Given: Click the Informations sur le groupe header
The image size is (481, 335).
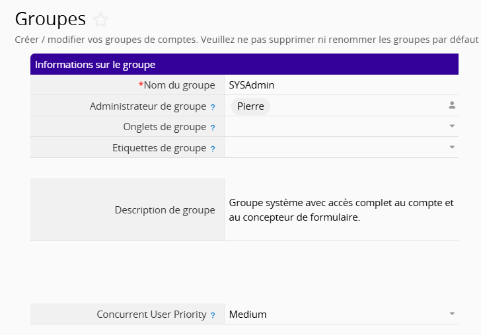Looking at the screenshot, I should tap(244, 65).
